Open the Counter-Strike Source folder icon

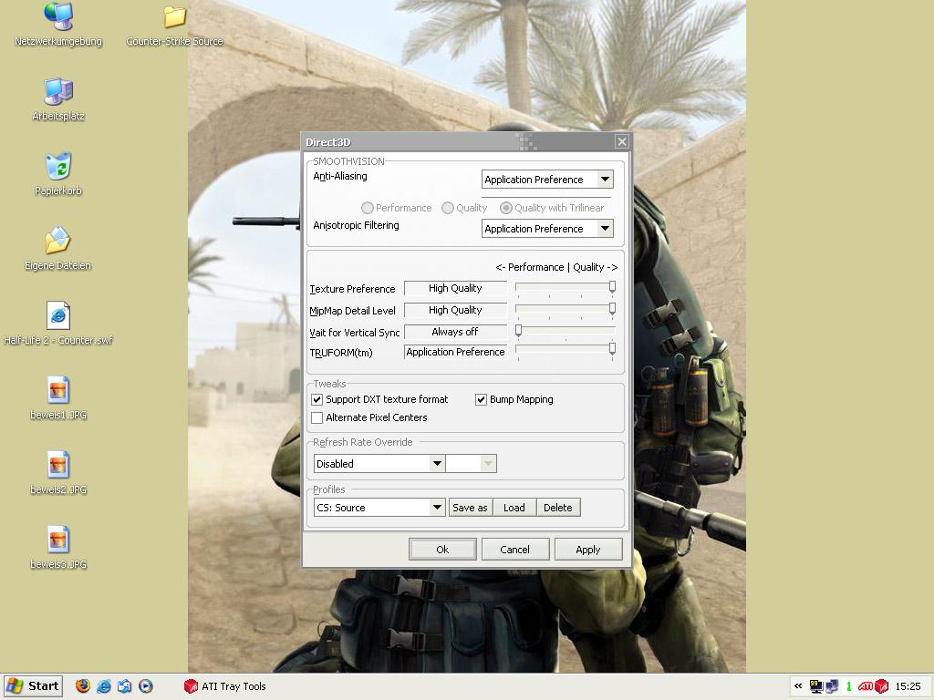174,25
